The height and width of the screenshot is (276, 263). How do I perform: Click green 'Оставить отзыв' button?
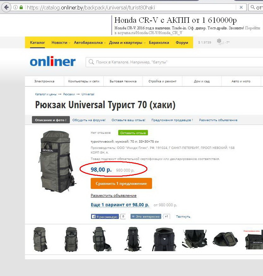coord(133,133)
